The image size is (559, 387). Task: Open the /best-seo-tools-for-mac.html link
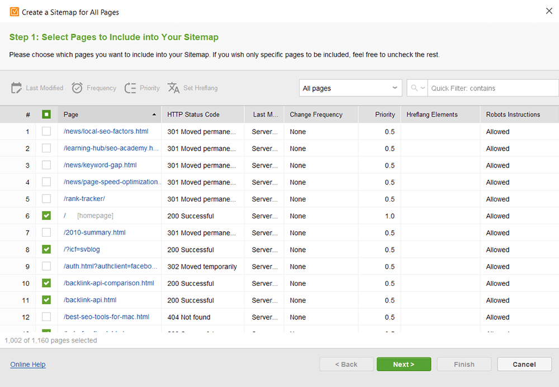(x=106, y=317)
